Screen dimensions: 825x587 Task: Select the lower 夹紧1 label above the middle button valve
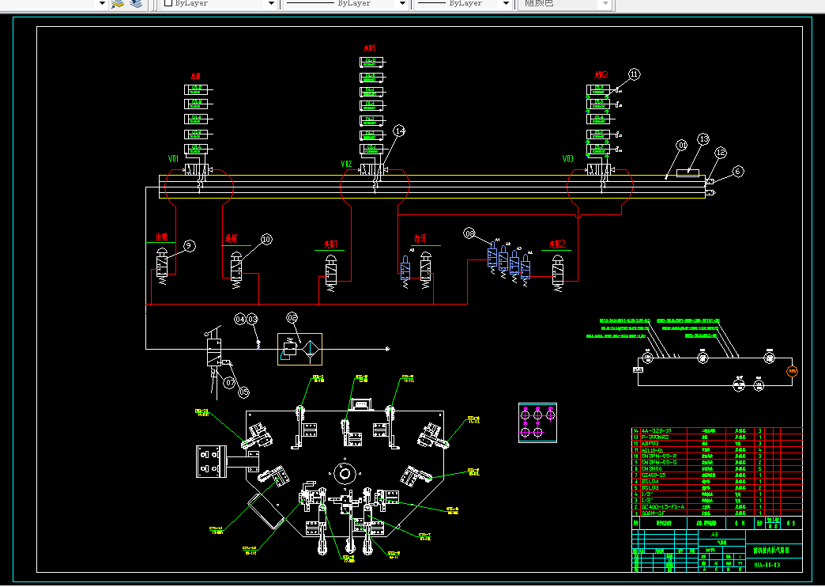330,244
